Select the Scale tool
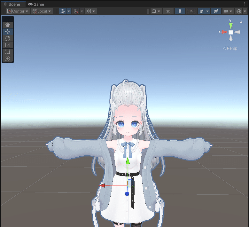 coord(8,45)
